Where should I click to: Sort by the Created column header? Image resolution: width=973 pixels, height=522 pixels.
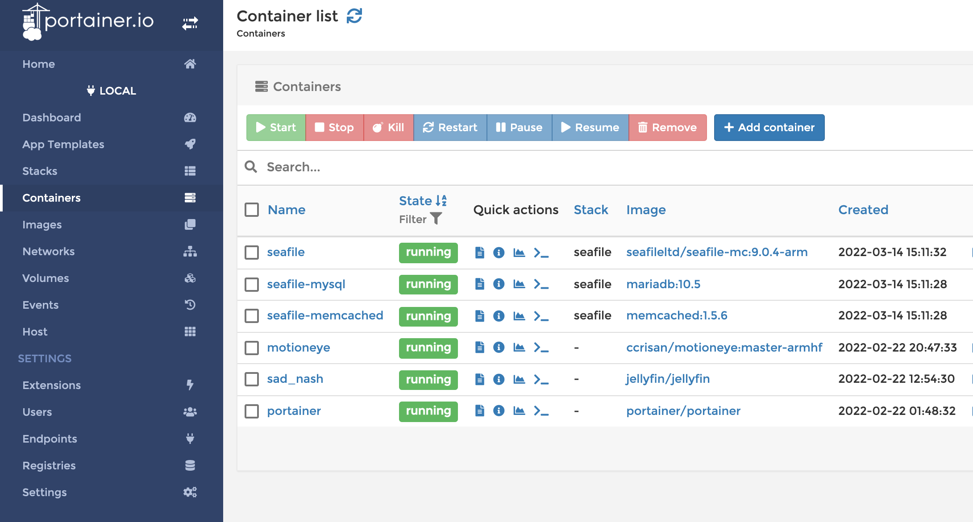(x=863, y=210)
